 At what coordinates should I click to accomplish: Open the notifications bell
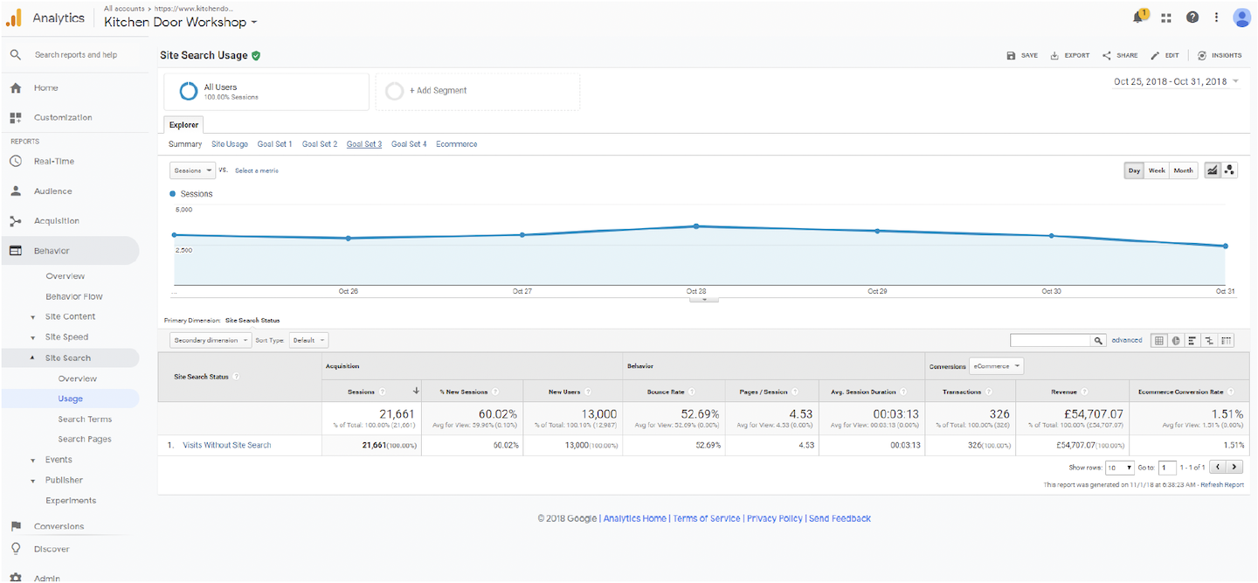[x=1139, y=17]
